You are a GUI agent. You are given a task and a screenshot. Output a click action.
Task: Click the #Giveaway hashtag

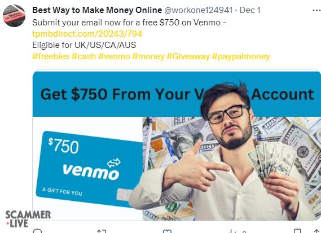tap(188, 56)
